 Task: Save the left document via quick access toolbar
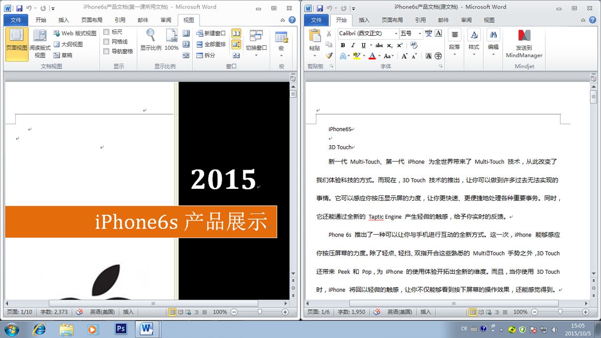[x=19, y=8]
